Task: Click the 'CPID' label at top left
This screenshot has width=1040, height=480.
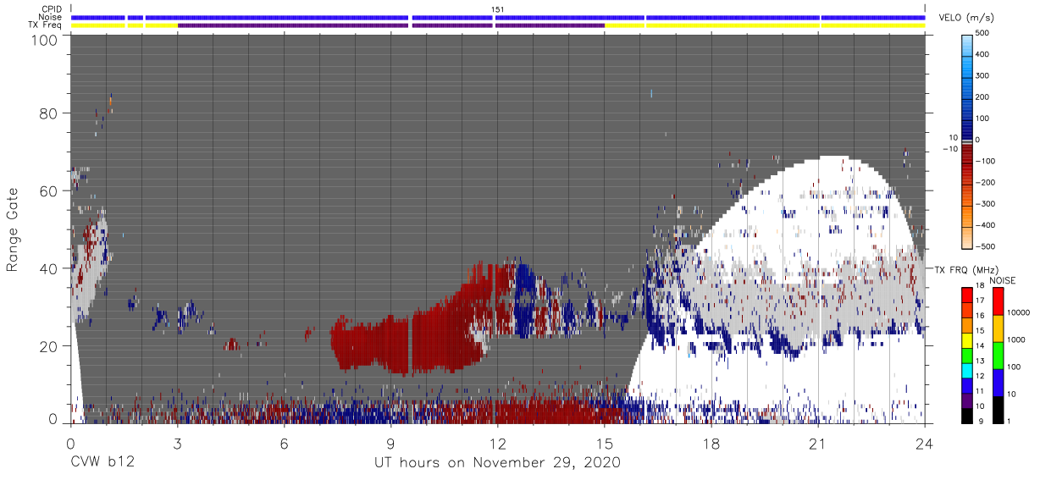Action: [53, 9]
